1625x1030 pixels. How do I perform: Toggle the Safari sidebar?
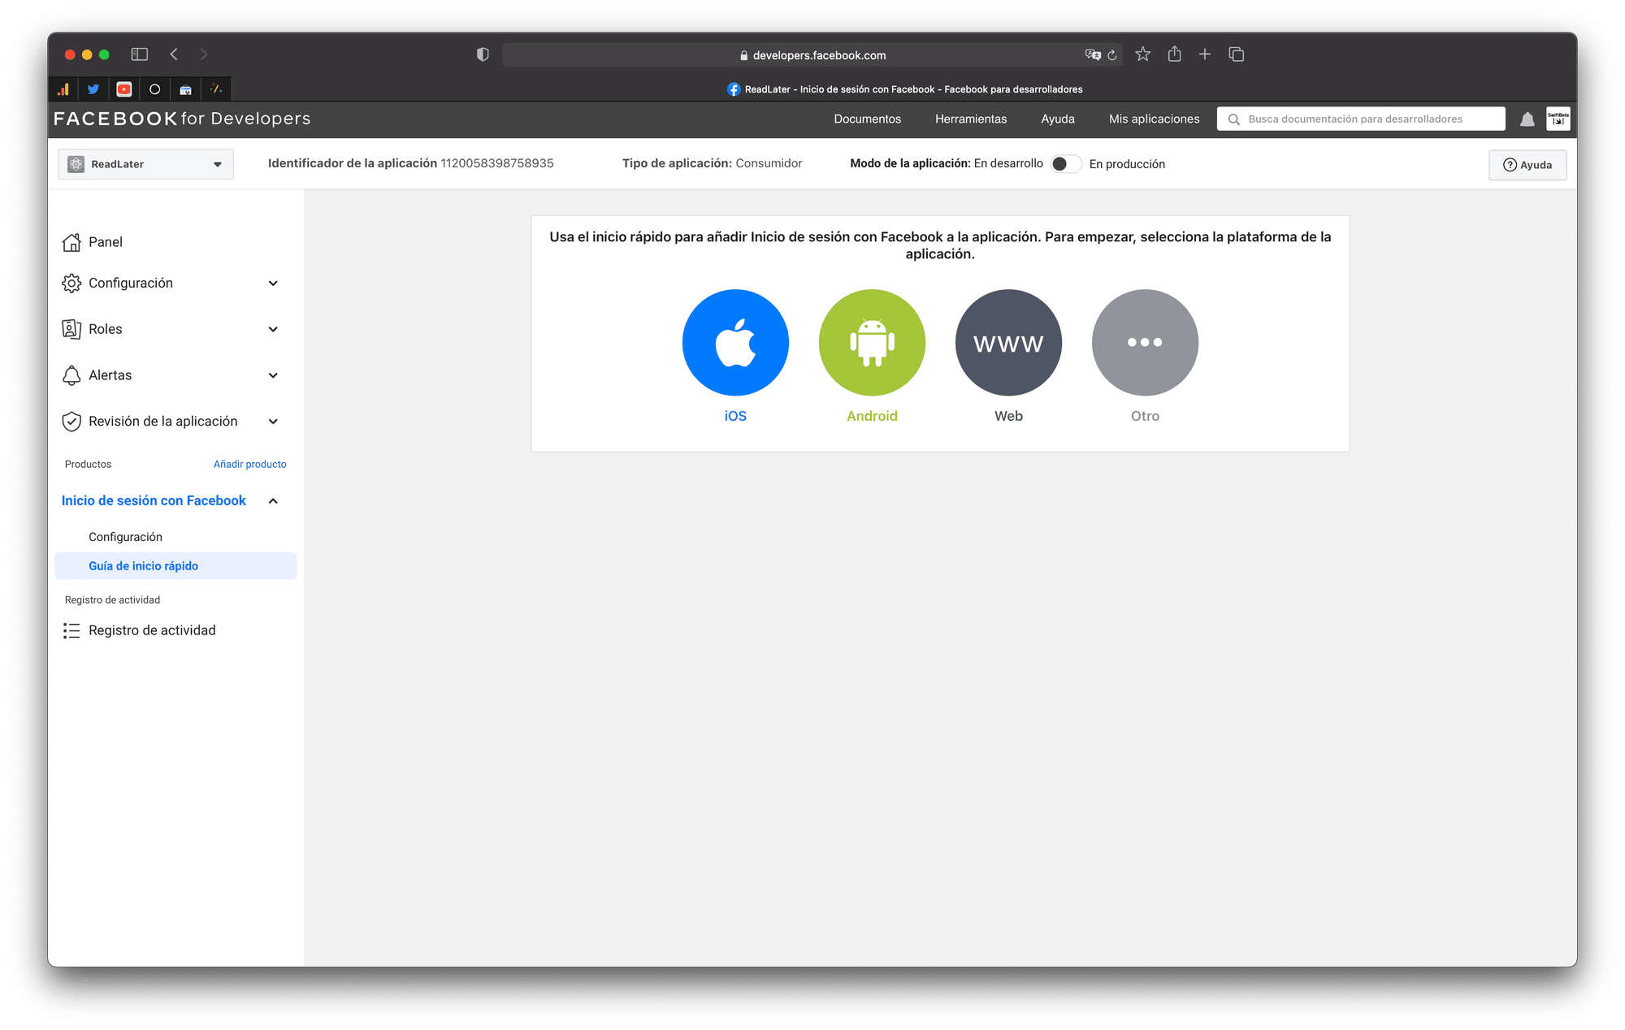[x=140, y=54]
